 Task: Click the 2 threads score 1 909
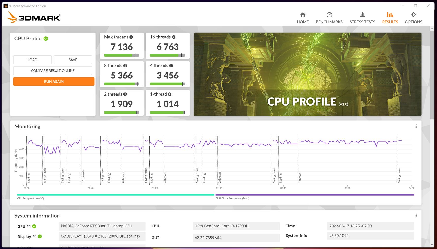point(121,104)
